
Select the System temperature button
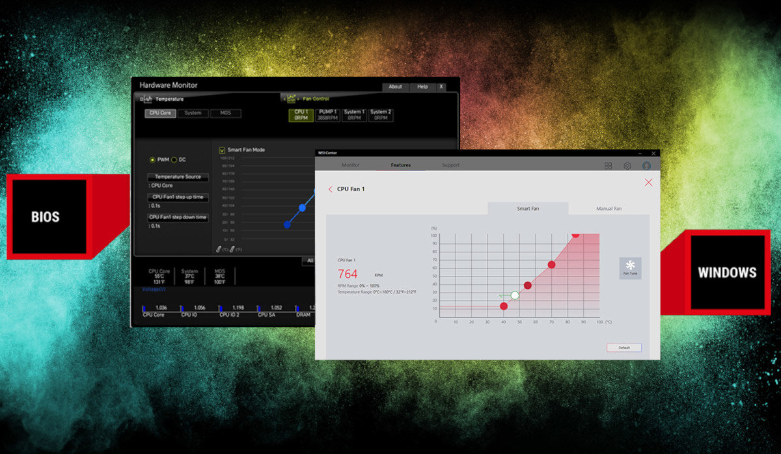(193, 113)
